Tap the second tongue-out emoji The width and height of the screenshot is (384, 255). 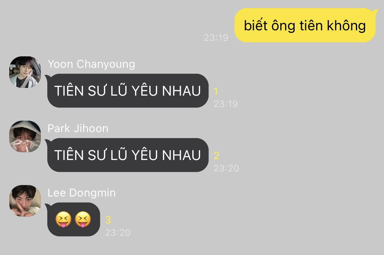click(x=83, y=219)
